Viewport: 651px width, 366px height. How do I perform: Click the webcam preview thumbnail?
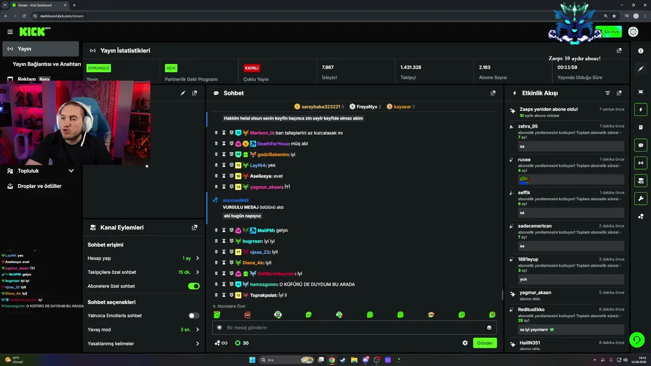75,123
